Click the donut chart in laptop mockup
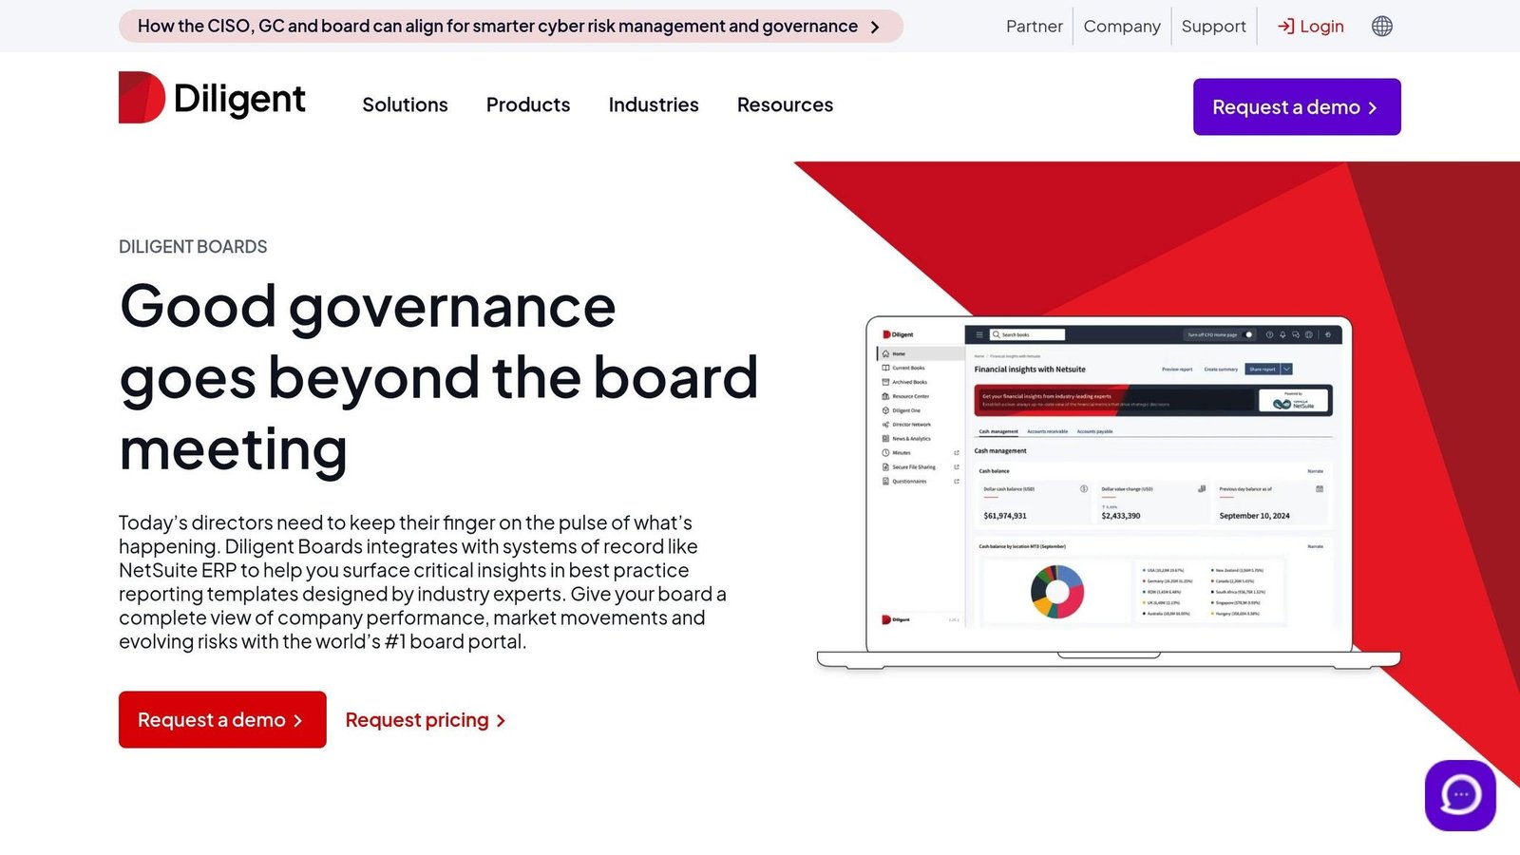 1057,591
